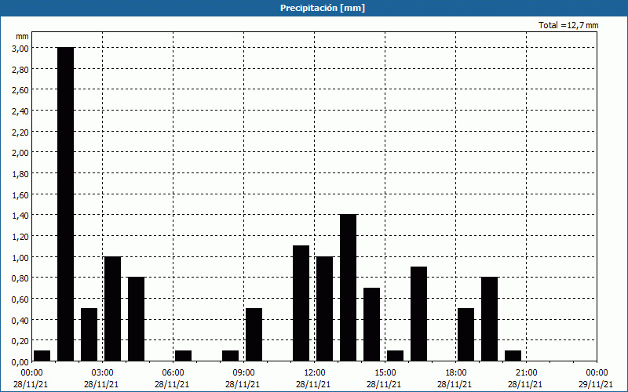Viewport: 628px width, 392px height.
Task: Select the y-axis label '2,20'
Action: click(x=21, y=132)
